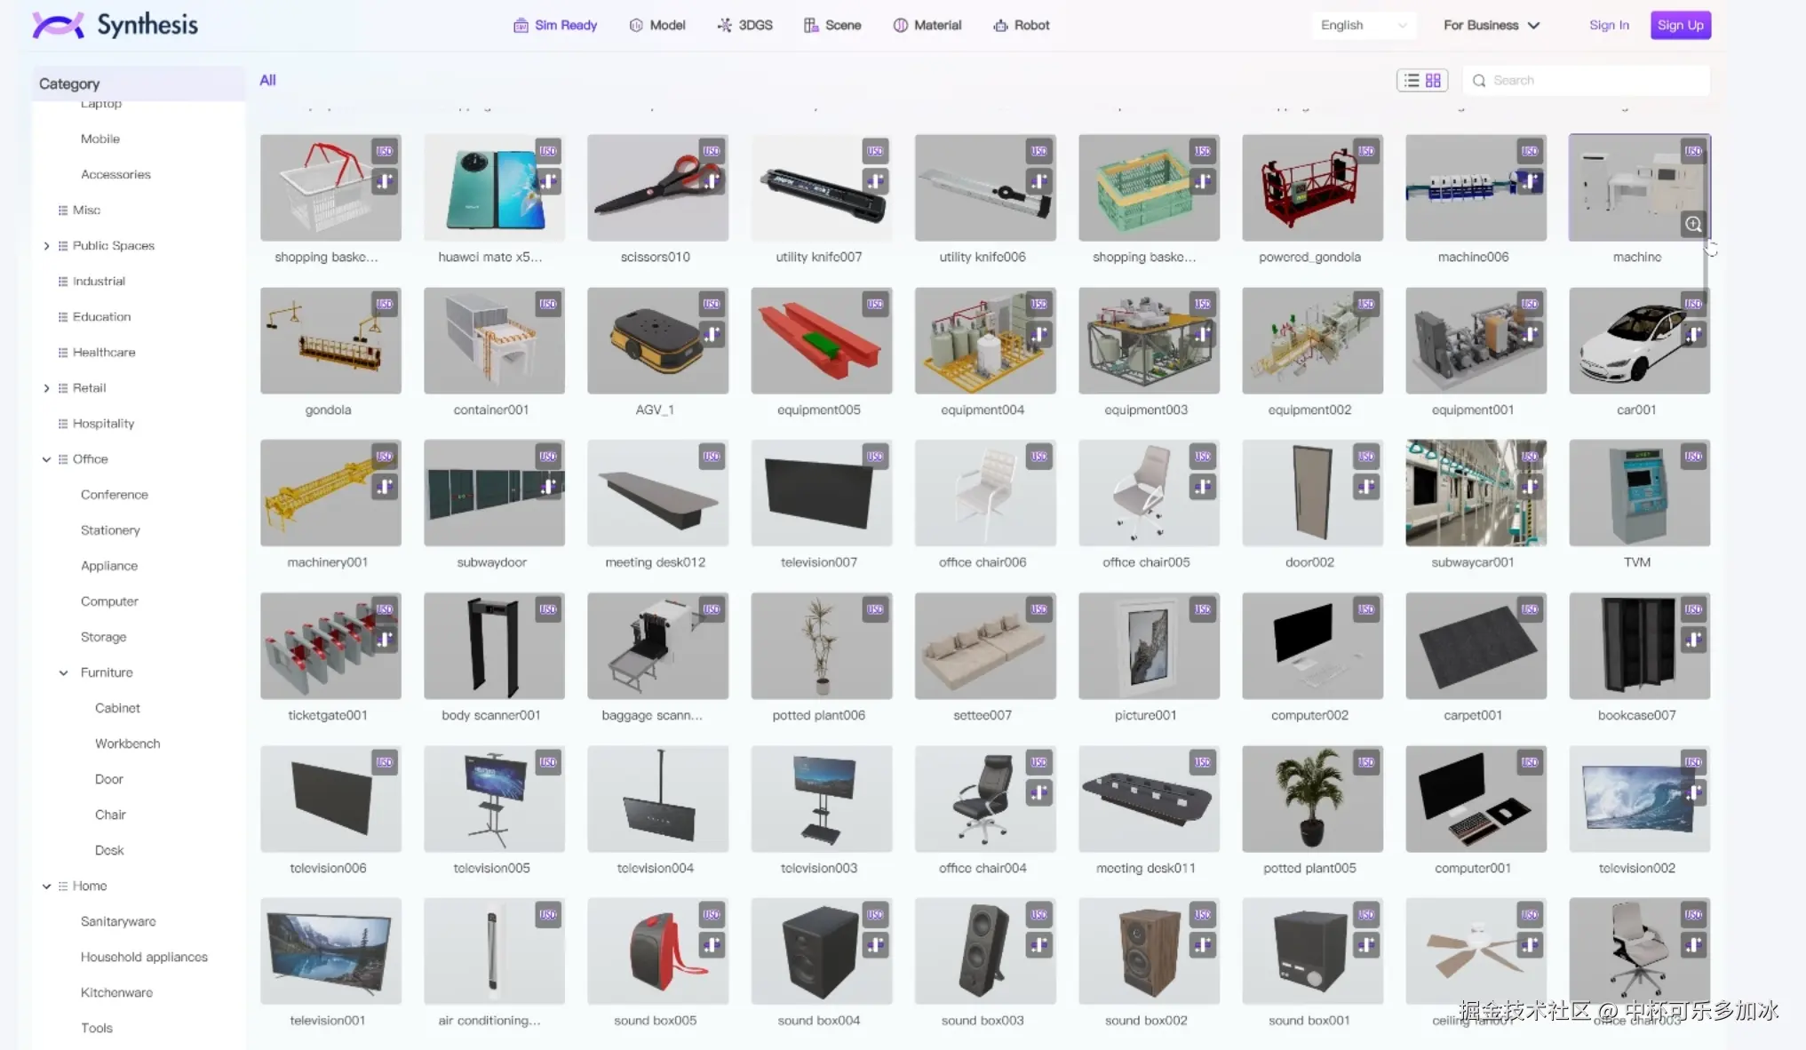Switch to list view layout
The width and height of the screenshot is (1806, 1050).
coord(1412,81)
